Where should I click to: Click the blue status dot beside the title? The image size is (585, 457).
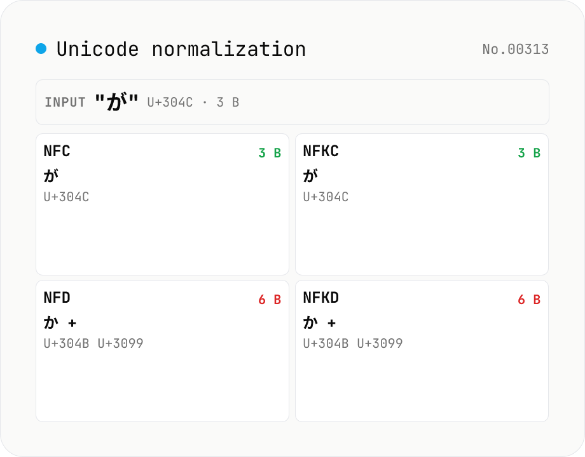click(x=41, y=49)
